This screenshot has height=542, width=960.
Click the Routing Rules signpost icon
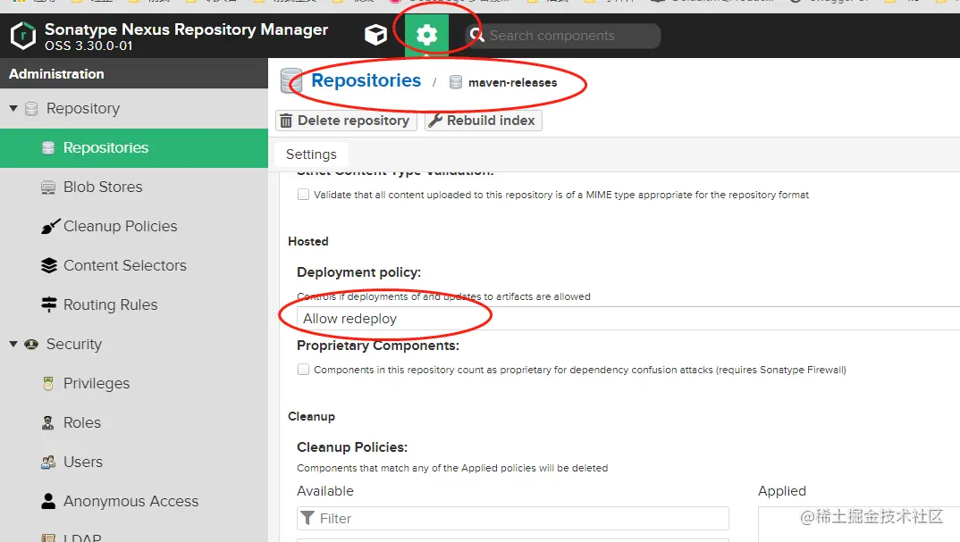49,304
